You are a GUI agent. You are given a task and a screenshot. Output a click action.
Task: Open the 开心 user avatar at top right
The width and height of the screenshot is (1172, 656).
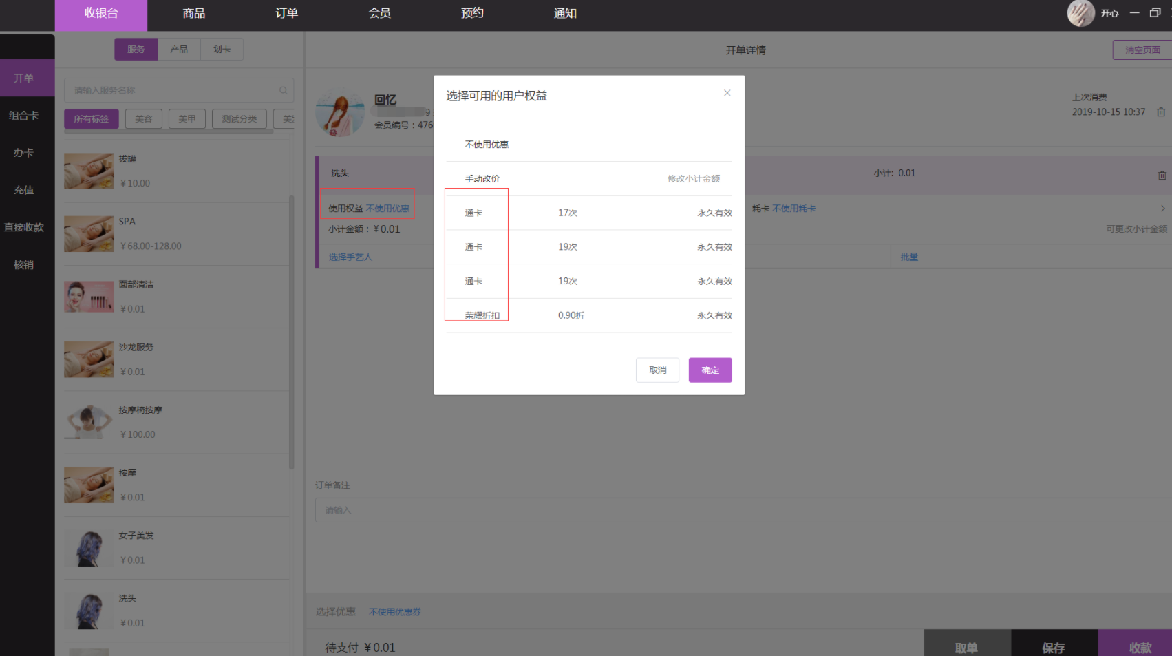pyautogui.click(x=1080, y=13)
